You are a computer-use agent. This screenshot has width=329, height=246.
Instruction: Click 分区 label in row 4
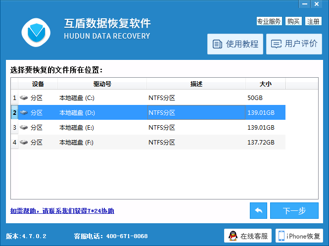(x=37, y=143)
